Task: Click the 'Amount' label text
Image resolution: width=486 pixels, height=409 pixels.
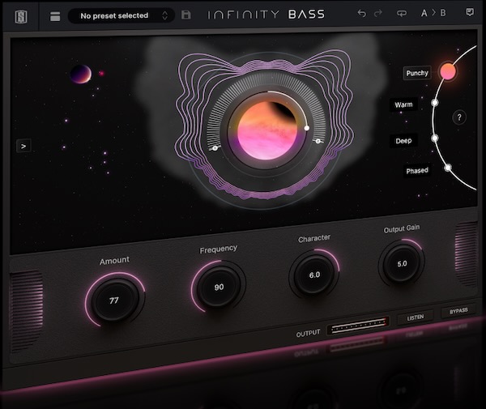Action: 114,261
